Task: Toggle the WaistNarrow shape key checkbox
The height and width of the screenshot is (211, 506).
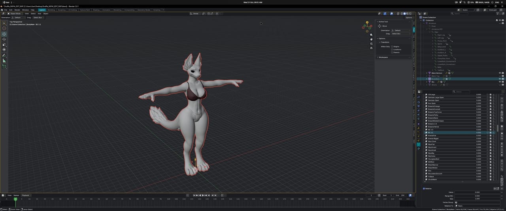Action: click(491, 165)
